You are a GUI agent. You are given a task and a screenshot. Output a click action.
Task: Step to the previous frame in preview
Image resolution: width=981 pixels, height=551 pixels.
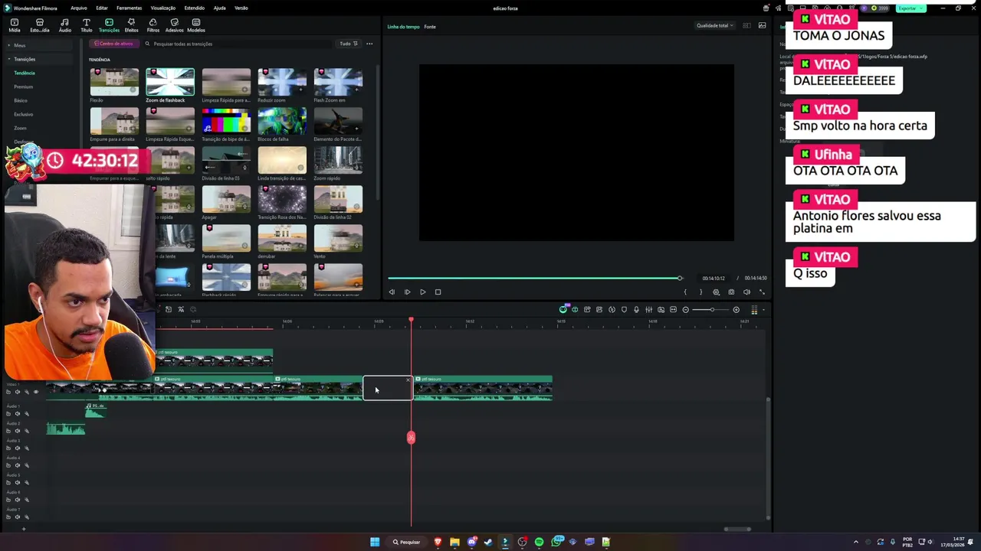392,292
